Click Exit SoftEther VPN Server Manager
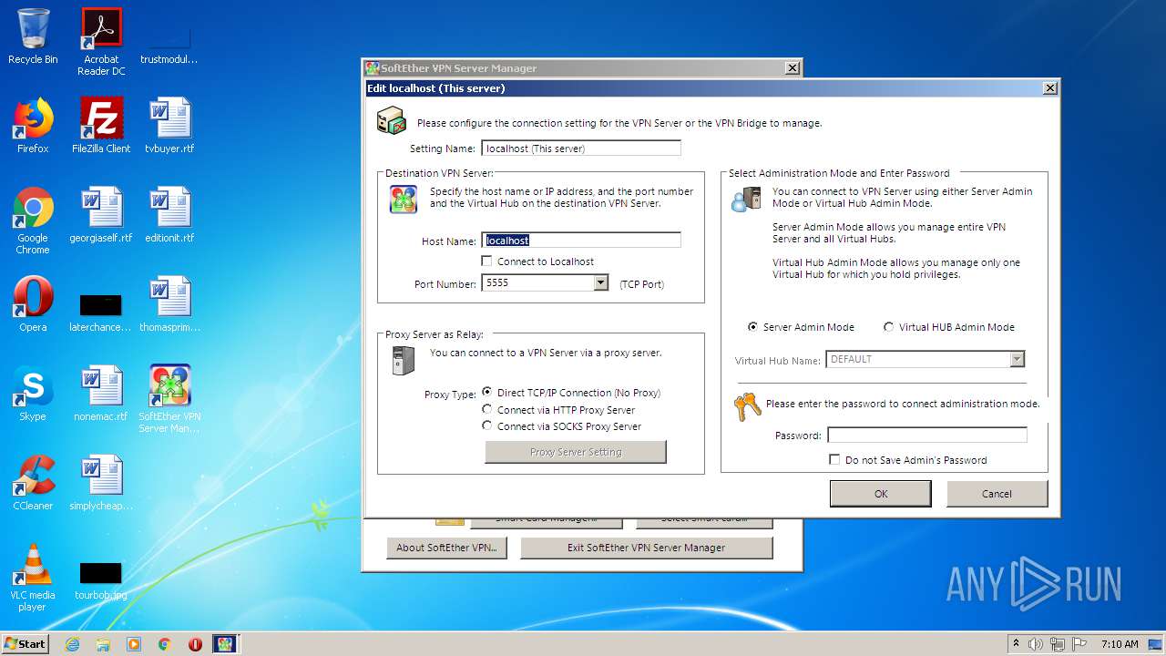Image resolution: width=1166 pixels, height=656 pixels. pyautogui.click(x=647, y=548)
